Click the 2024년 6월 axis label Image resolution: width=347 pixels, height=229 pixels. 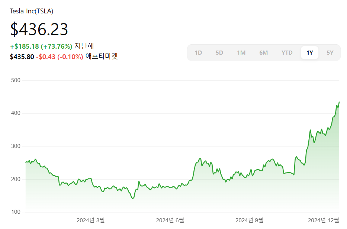170,220
